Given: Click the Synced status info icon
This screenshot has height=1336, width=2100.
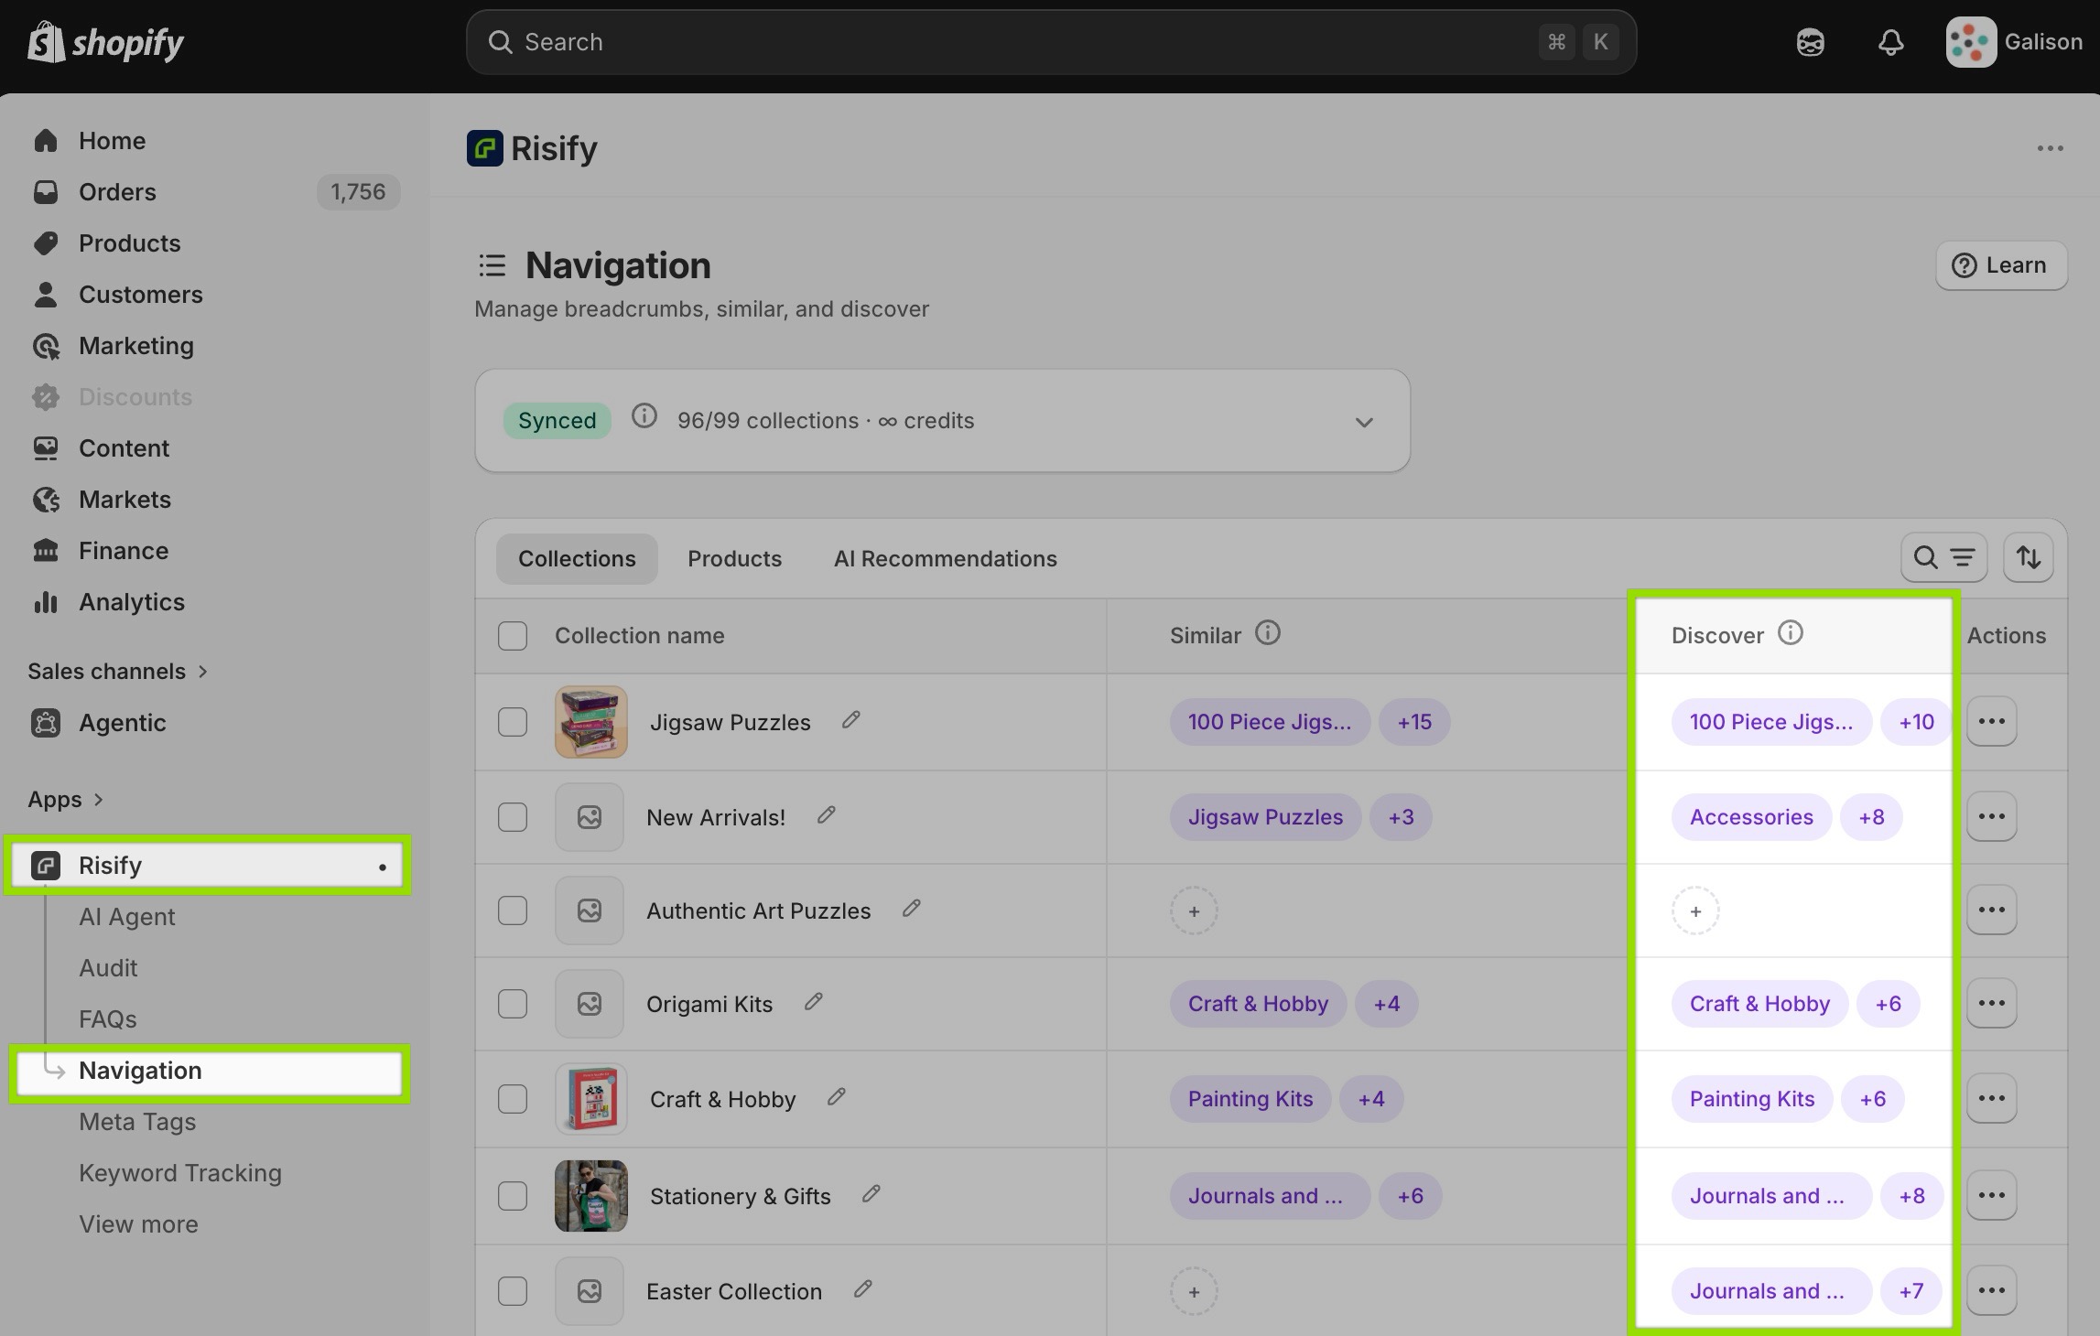Looking at the screenshot, I should click(644, 416).
